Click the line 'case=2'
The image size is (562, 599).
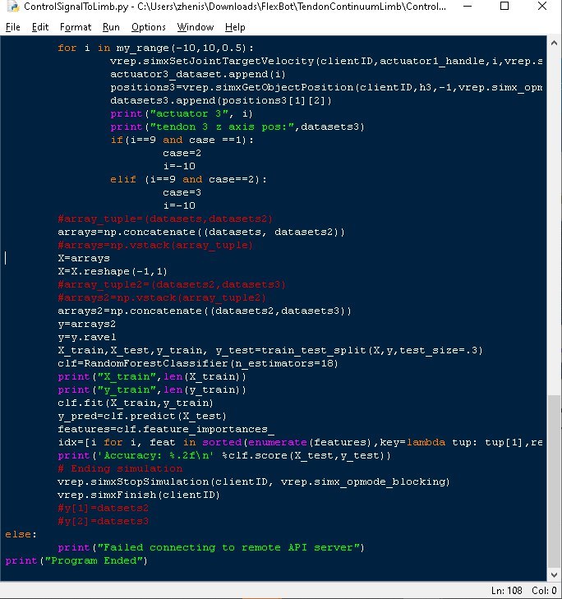click(x=182, y=153)
